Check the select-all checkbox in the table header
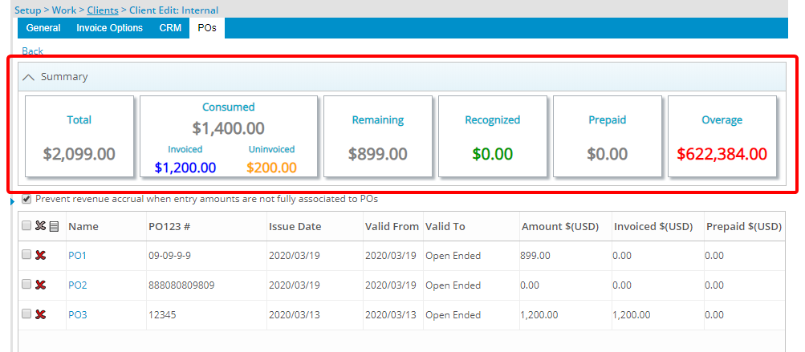 click(26, 226)
